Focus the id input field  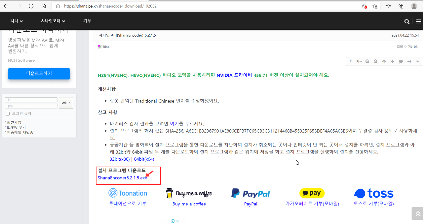31,100
